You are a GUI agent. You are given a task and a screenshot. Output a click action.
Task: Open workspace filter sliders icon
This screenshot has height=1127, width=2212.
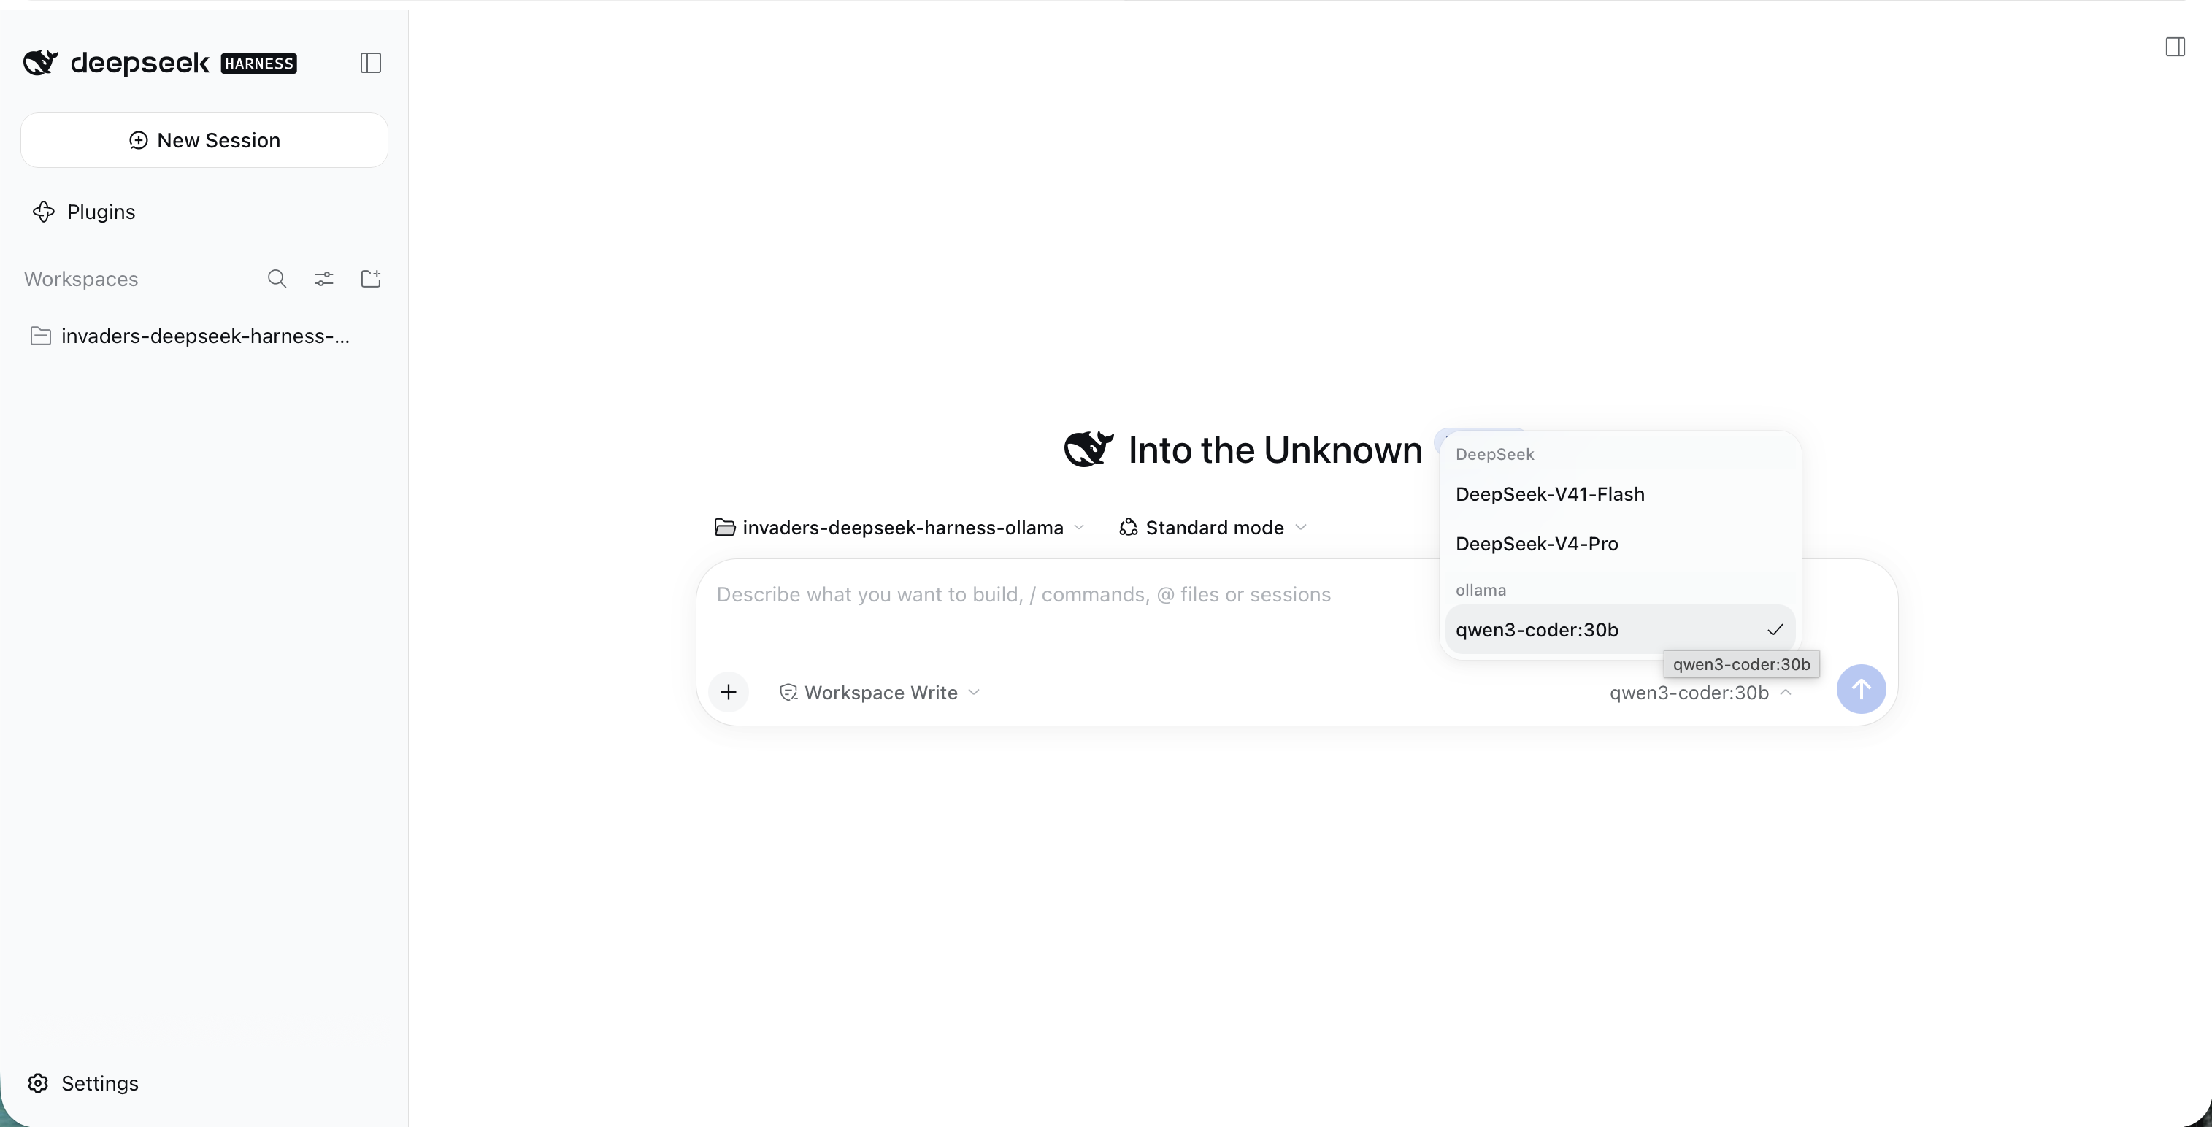point(323,279)
